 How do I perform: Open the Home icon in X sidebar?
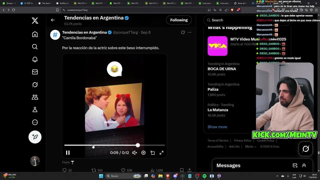click(35, 34)
